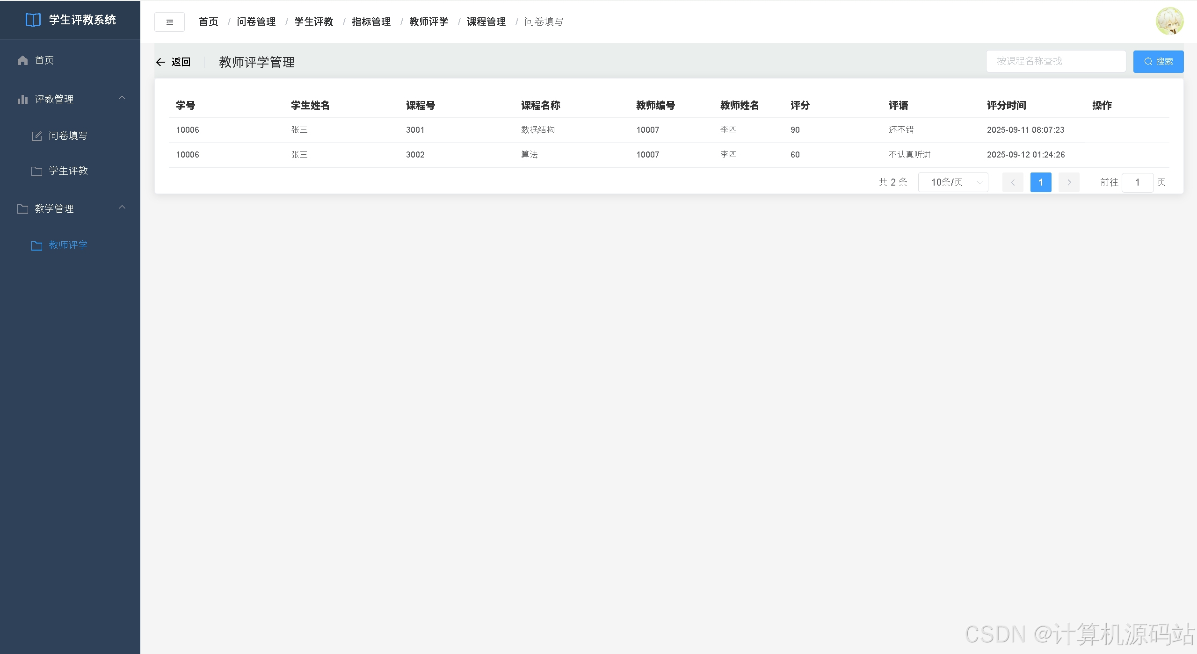Open 学生评教 label in the sidebar menu
Viewport: 1197px width, 654px height.
pyautogui.click(x=68, y=171)
